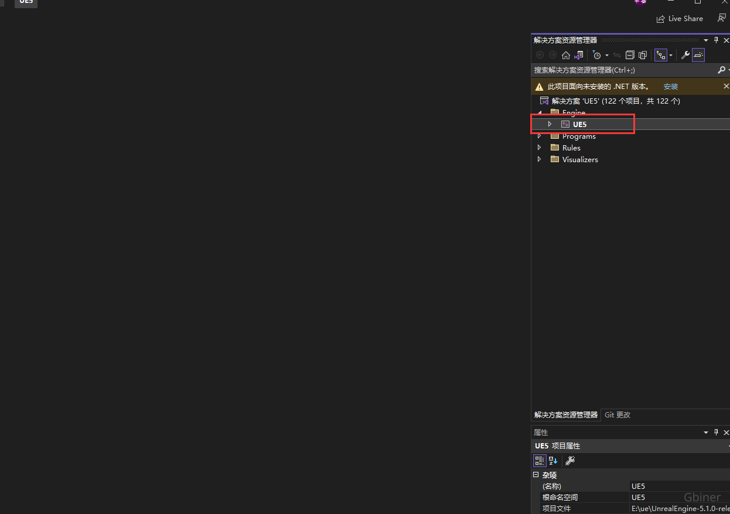This screenshot has height=514, width=730.
Task: Toggle alphabetical sorting in Properties panel
Action: 553,461
